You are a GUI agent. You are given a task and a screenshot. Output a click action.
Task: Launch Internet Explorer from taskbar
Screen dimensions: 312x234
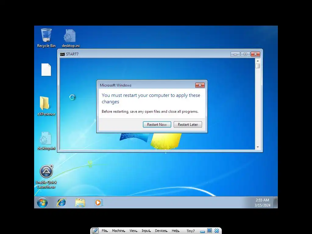[62, 203]
